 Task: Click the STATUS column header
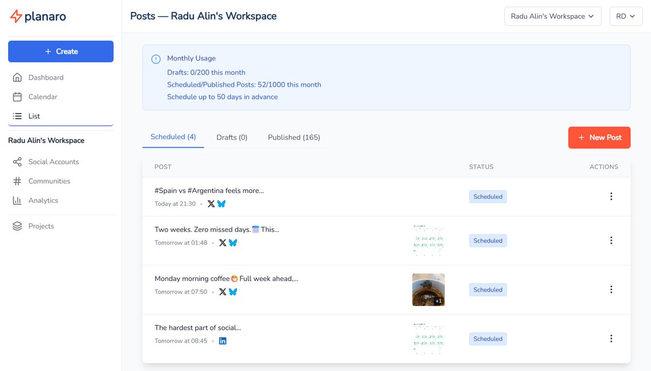click(x=481, y=167)
